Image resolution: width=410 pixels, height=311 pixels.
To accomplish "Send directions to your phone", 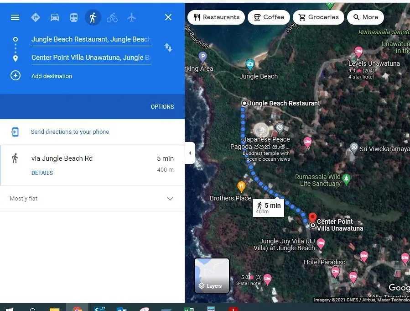I will click(x=70, y=132).
